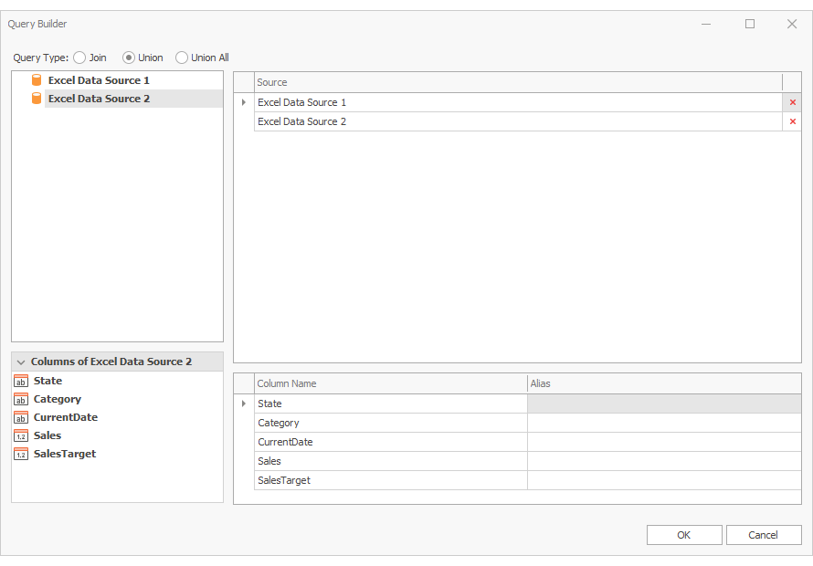Click the 'ab' icon next to Category
This screenshot has width=813, height=566.
pos(20,399)
